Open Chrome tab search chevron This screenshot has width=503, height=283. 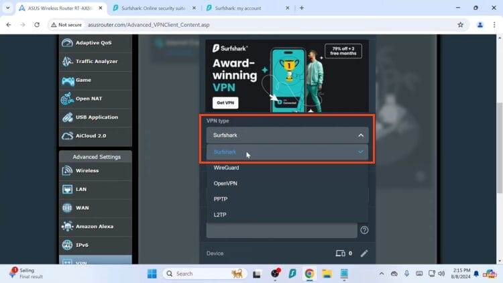7,8
